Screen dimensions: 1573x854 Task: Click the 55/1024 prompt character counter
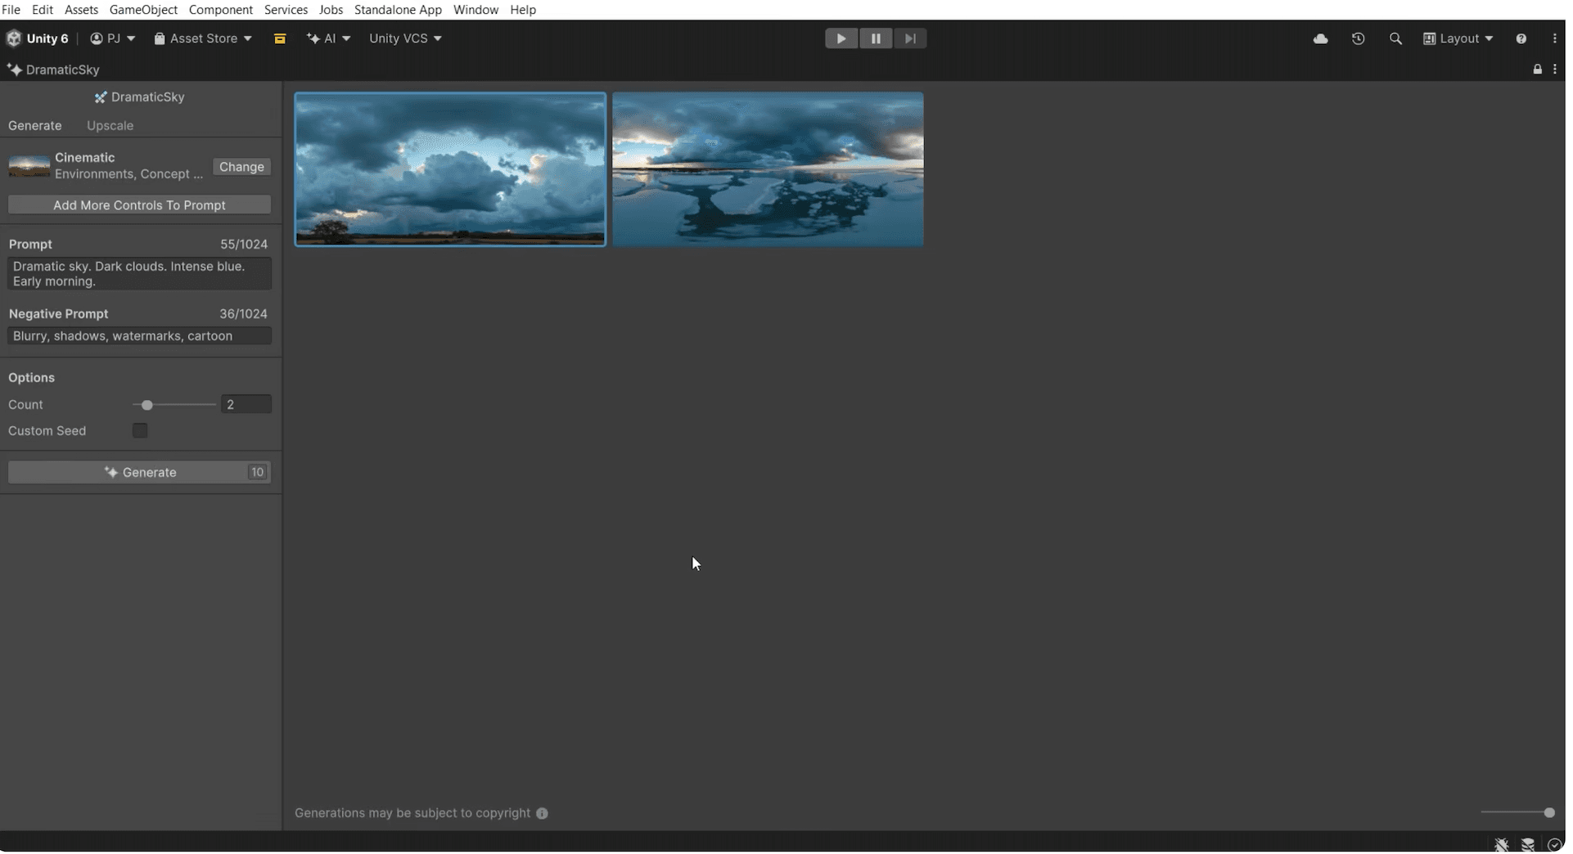pos(243,245)
